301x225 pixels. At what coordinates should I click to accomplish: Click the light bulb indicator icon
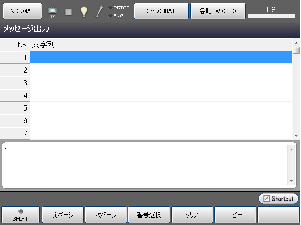tap(84, 12)
